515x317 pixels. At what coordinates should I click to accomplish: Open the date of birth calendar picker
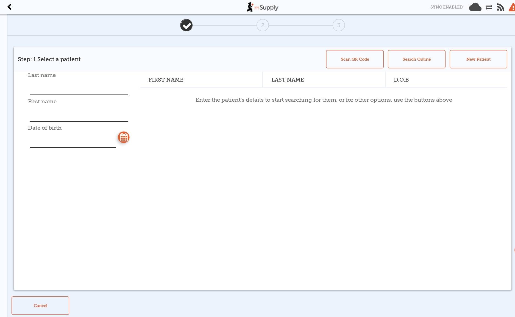[124, 137]
